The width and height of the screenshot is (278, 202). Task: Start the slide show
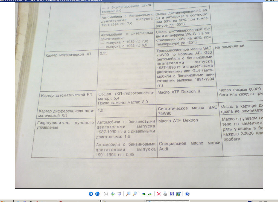click(x=119, y=194)
